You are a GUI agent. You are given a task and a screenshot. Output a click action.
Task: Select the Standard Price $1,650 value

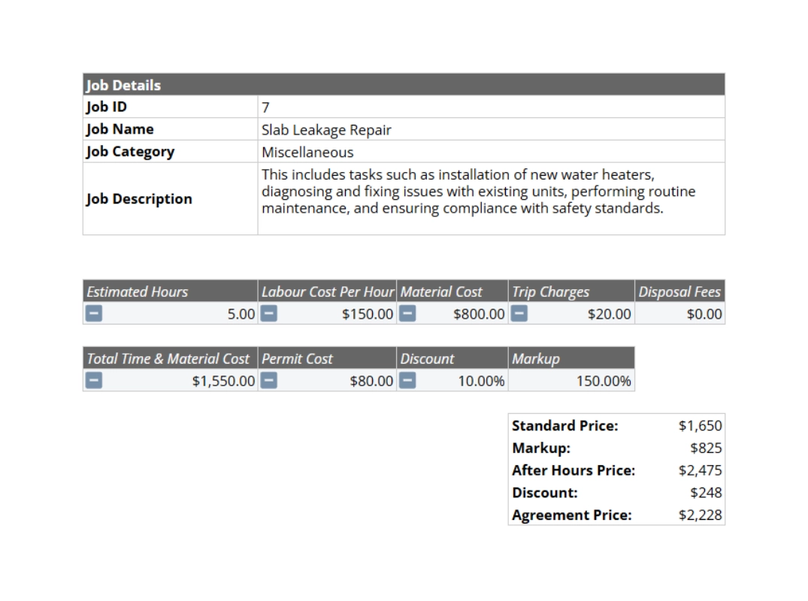point(701,425)
